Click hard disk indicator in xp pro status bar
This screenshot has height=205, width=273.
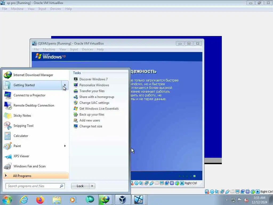click(207, 192)
